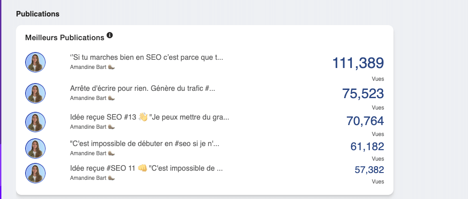This screenshot has width=468, height=199.
Task: Click avatar beside Idée reçue #SEO 11 post
Action: [x=35, y=173]
